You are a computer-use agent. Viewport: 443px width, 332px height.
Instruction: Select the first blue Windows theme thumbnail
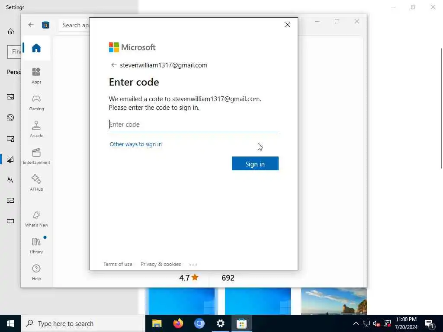click(181, 301)
